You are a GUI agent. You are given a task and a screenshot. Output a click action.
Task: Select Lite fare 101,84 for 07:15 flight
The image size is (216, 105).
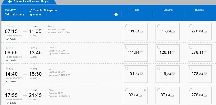[127, 26]
